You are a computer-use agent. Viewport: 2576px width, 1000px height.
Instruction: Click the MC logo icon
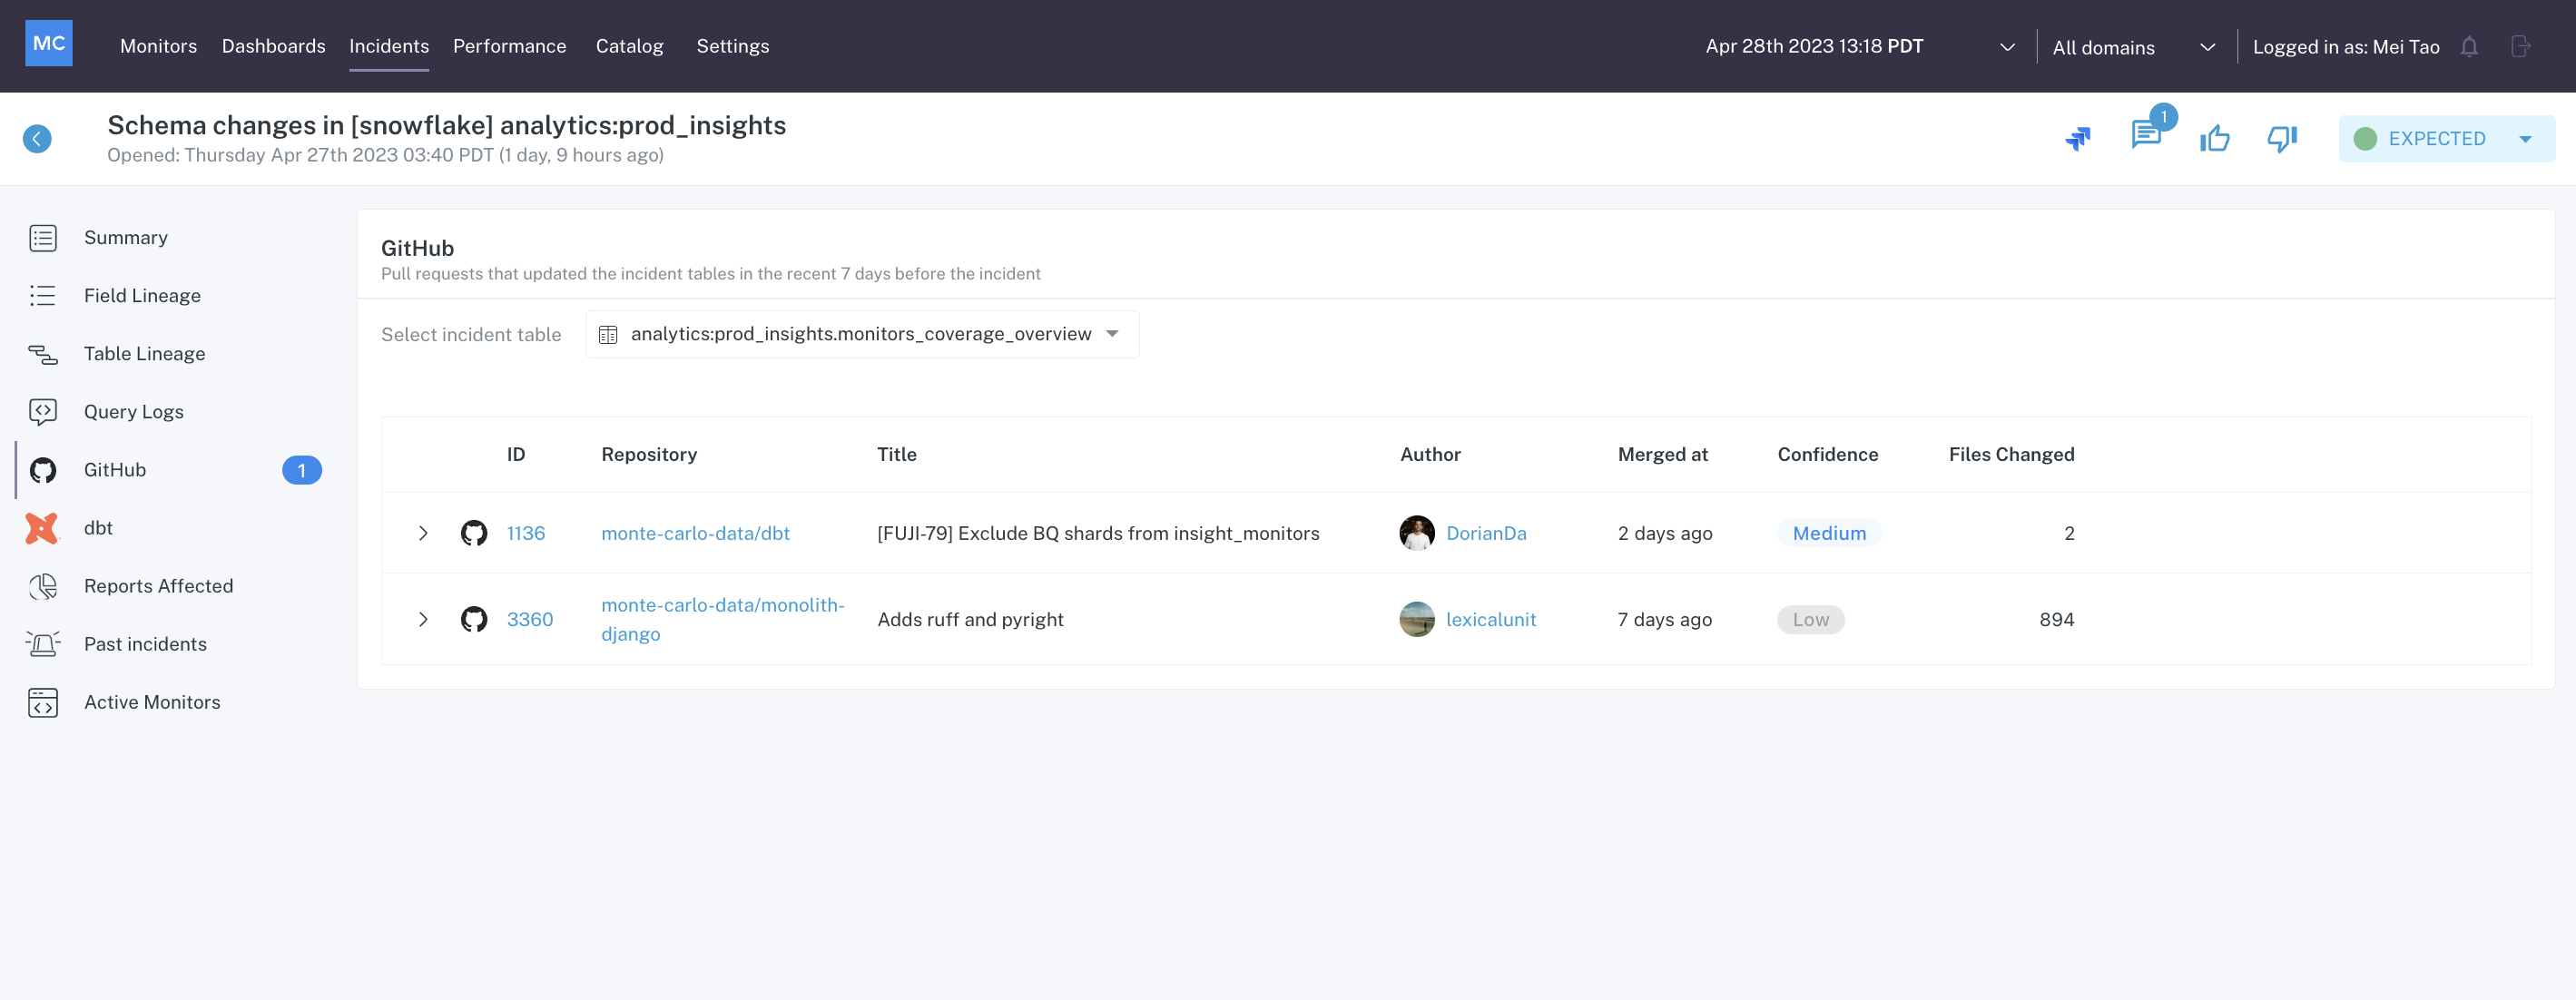[x=48, y=44]
